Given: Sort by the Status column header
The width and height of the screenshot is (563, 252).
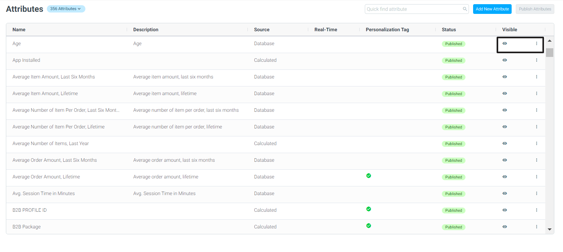Looking at the screenshot, I should (x=449, y=30).
